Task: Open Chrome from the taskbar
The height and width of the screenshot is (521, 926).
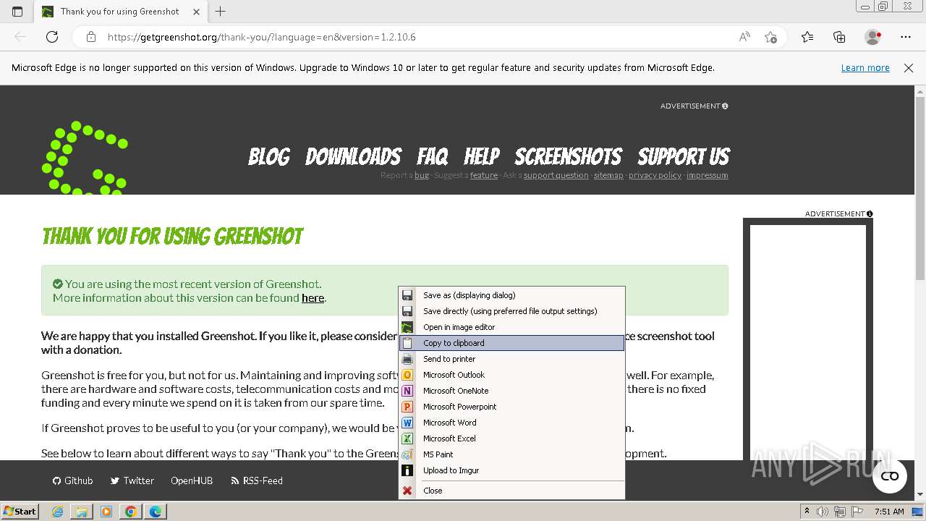Action: 130,511
